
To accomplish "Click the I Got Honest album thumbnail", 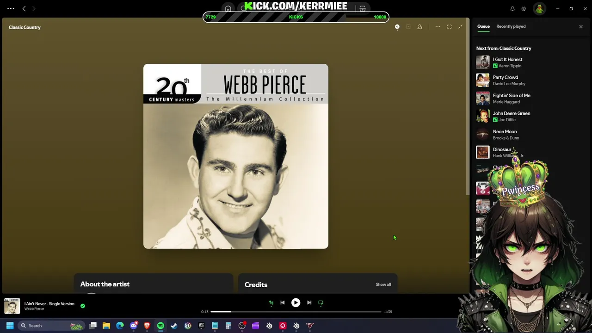I will tap(482, 62).
